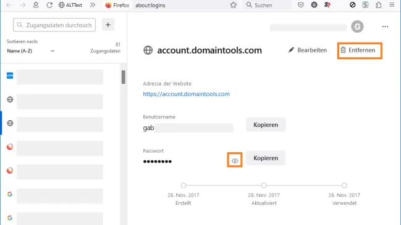This screenshot has height=225, width=401.
Task: Go back with the browser back arrow
Action: coord(9,5)
